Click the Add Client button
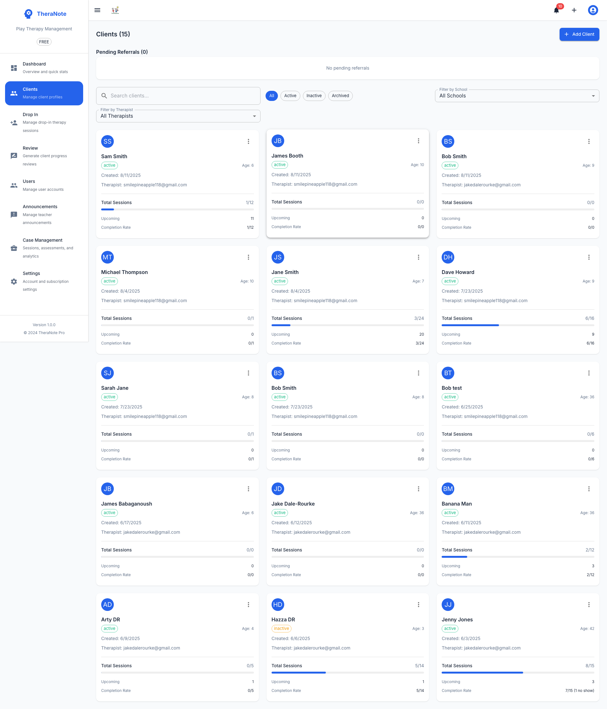607x709 pixels. 579,34
